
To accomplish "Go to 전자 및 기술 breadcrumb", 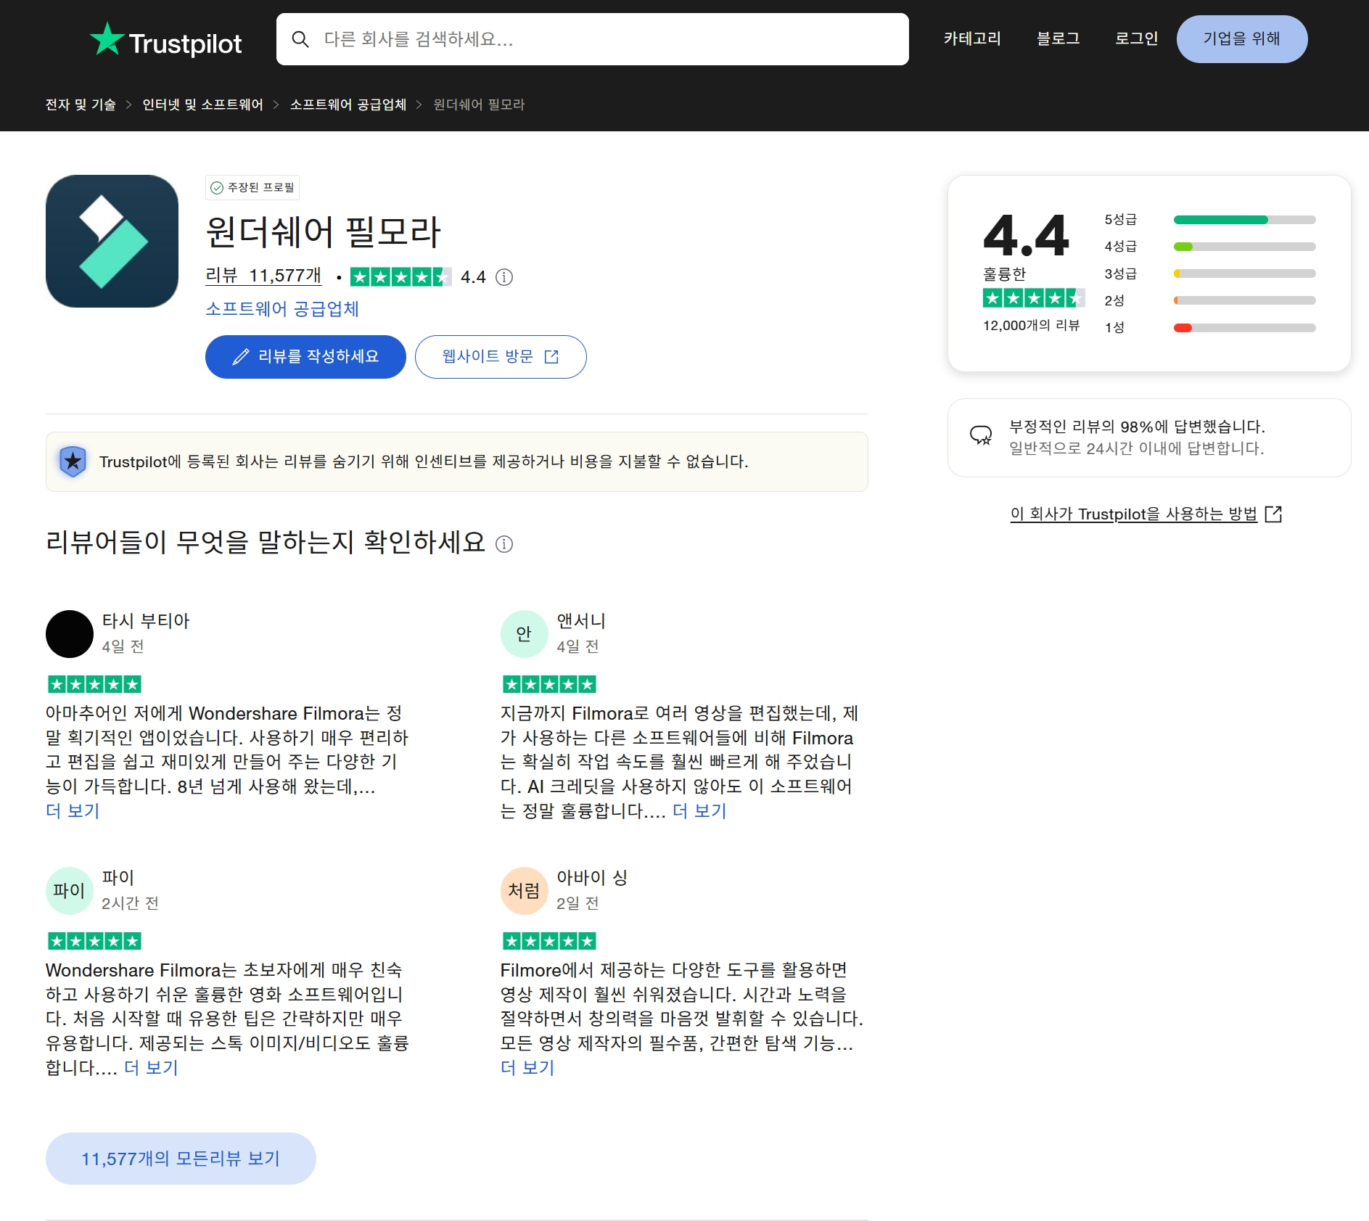I will [81, 104].
